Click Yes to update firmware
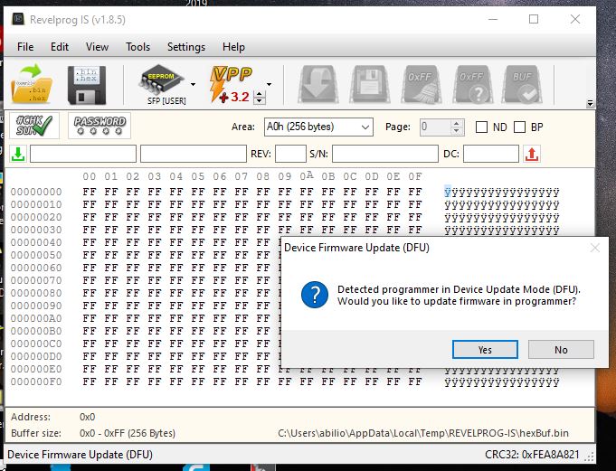The height and width of the screenshot is (471, 616). 485,350
